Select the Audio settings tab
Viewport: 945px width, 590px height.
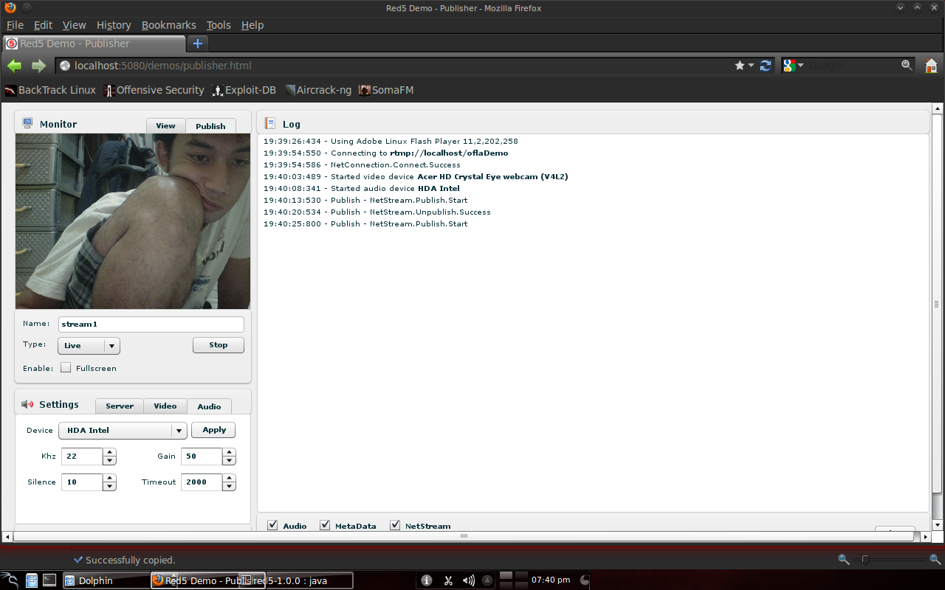click(209, 406)
